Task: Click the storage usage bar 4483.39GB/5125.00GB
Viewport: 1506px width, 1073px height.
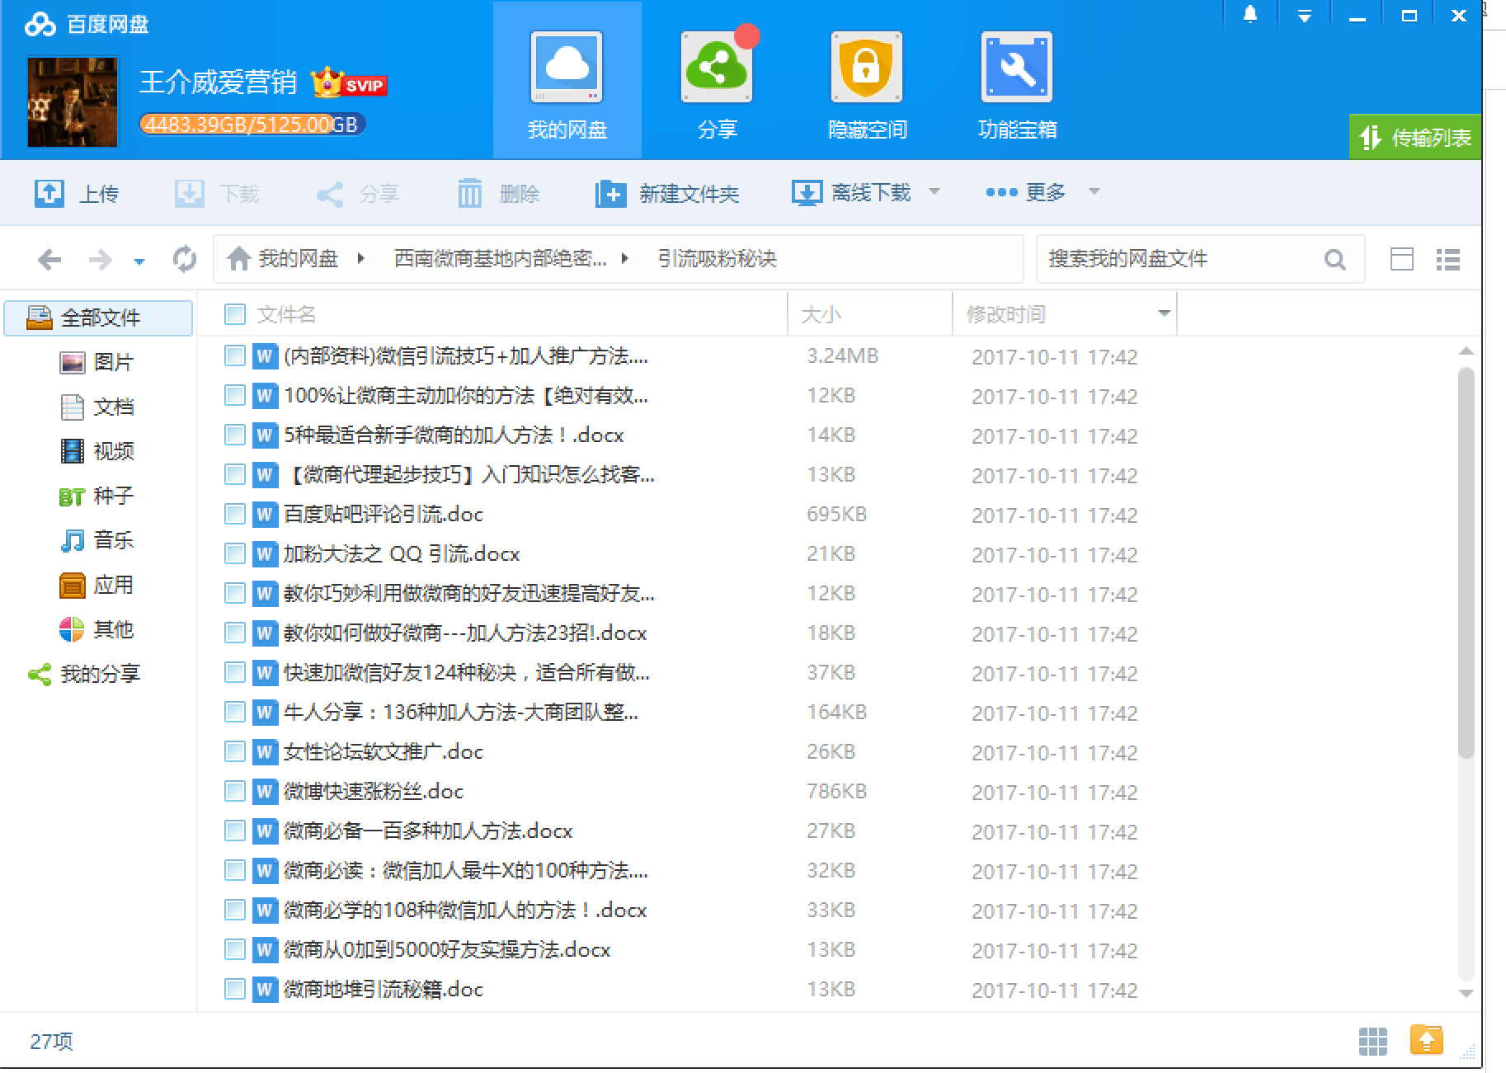Action: (252, 125)
